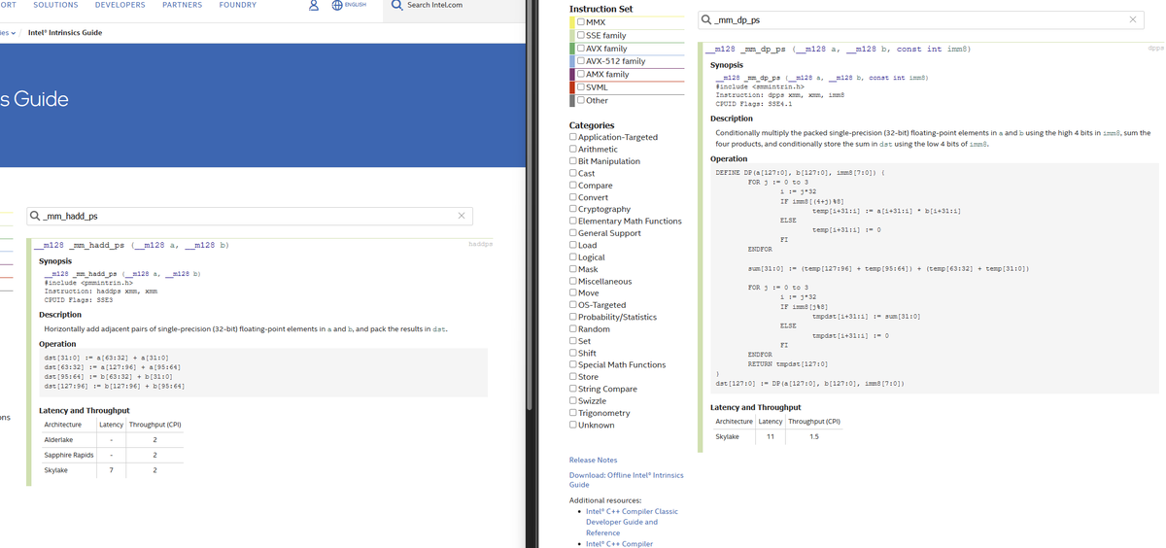1166x548 pixels.
Task: Enable the Bit Manipulation category
Action: 573,161
